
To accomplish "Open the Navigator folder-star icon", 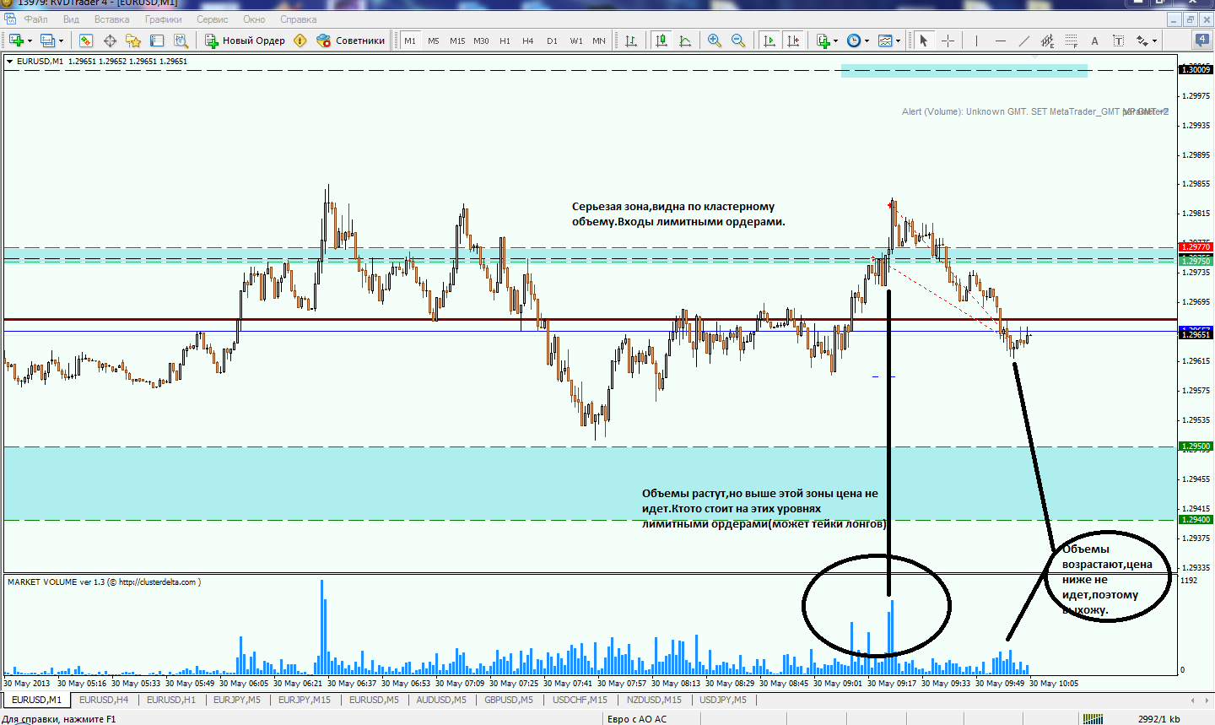I will [x=133, y=41].
